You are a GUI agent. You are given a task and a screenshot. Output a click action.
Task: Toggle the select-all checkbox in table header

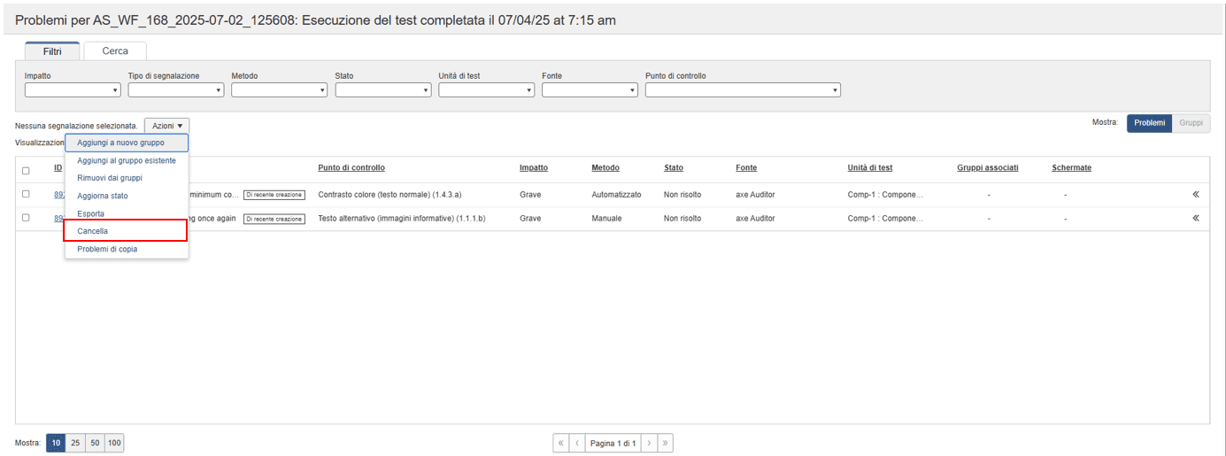click(x=26, y=171)
